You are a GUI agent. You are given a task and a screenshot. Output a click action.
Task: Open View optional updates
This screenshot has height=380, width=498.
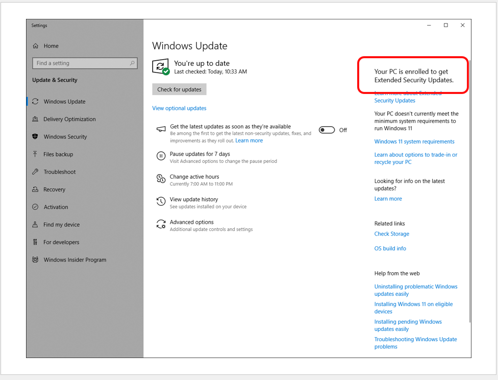point(179,108)
